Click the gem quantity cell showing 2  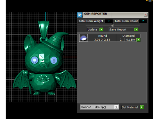click(121, 40)
